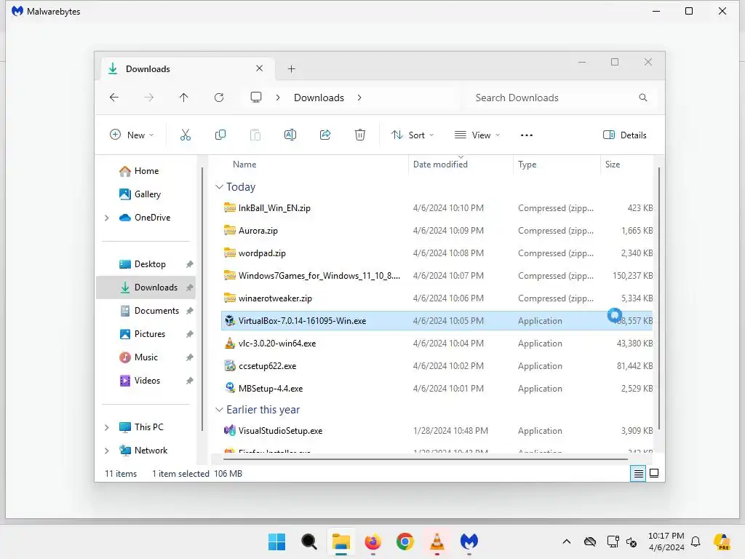Image resolution: width=745 pixels, height=559 pixels.
Task: Collapse the Earlier this year group
Action: (x=219, y=409)
